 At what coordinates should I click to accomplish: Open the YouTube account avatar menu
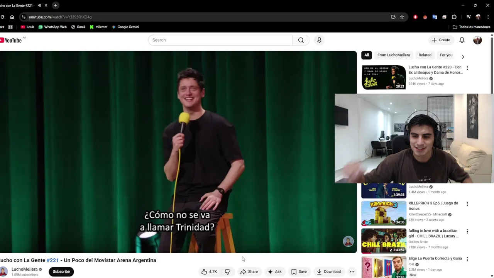(x=477, y=40)
